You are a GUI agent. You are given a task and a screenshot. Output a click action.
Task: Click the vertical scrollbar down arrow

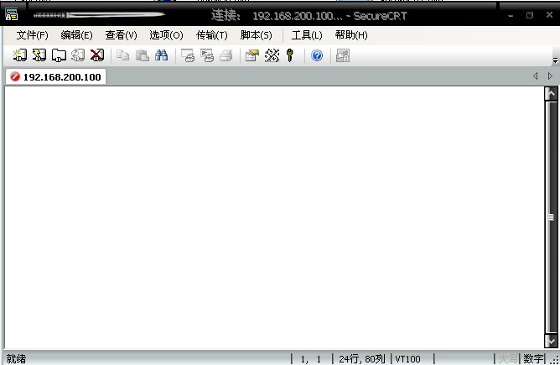pyautogui.click(x=551, y=342)
